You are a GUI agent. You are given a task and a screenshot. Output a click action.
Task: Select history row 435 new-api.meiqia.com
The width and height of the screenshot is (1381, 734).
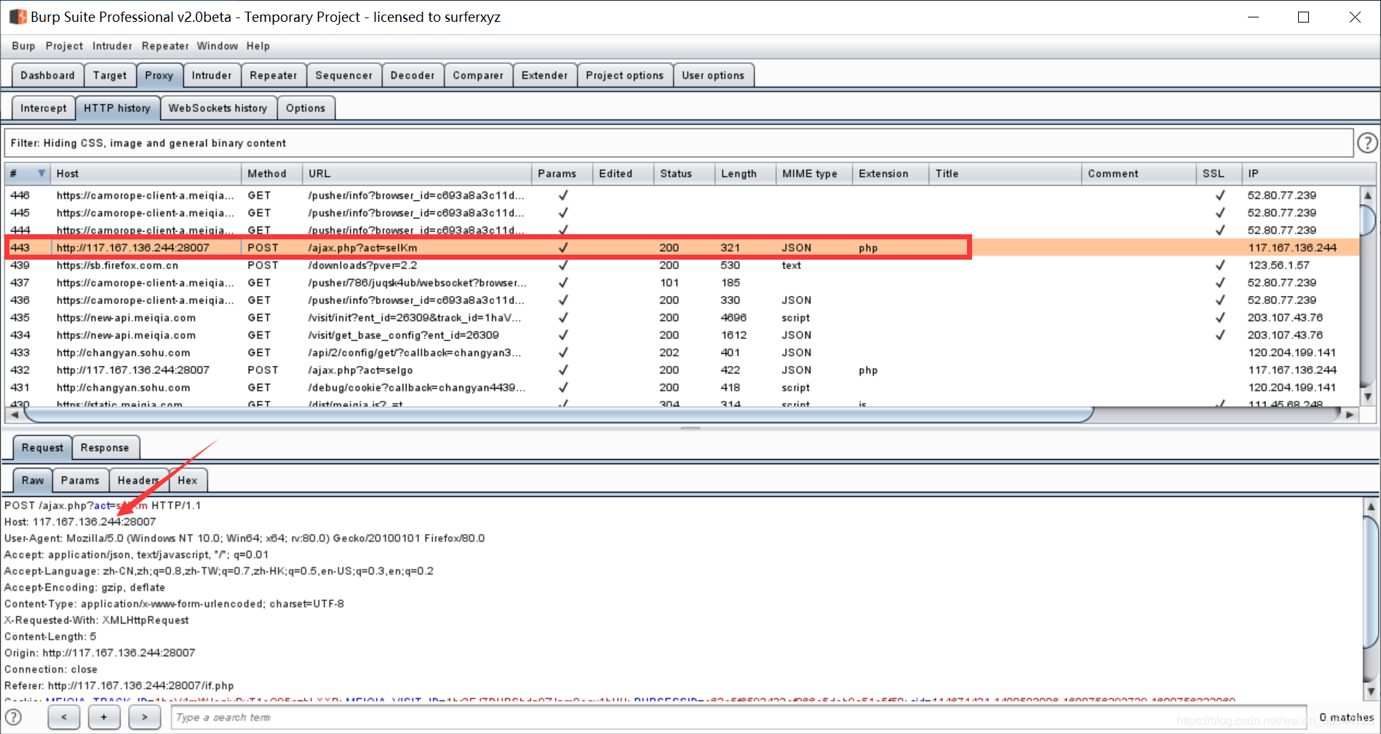[x=682, y=317]
